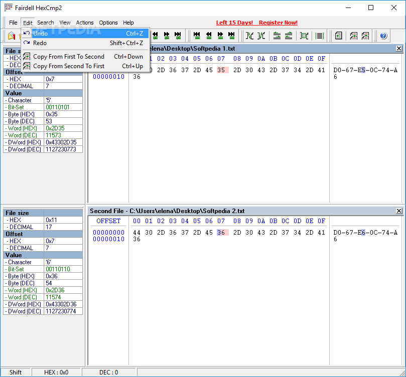
Task: Click the Edit menu header
Action: (x=28, y=23)
